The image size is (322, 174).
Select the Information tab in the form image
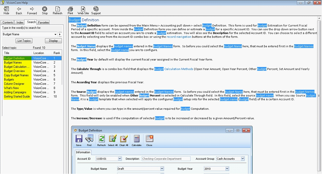[x=83, y=152]
